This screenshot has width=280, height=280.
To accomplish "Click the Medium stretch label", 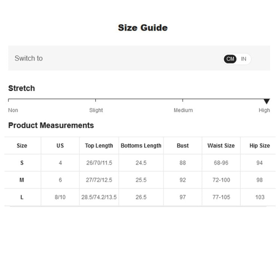I will pyautogui.click(x=183, y=110).
